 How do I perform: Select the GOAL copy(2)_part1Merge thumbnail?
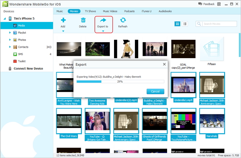[184, 49]
